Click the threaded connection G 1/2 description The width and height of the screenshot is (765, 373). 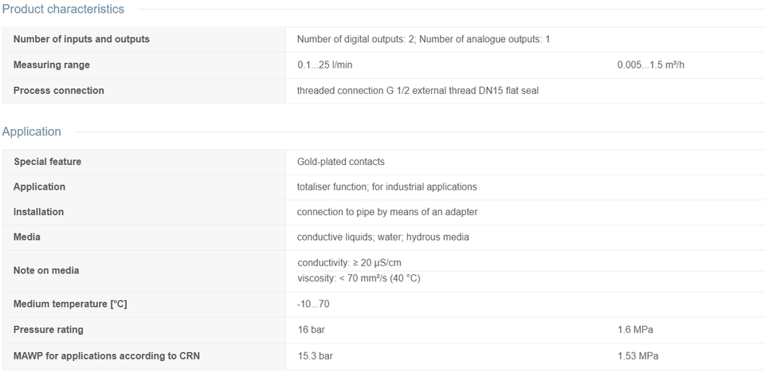coord(418,90)
